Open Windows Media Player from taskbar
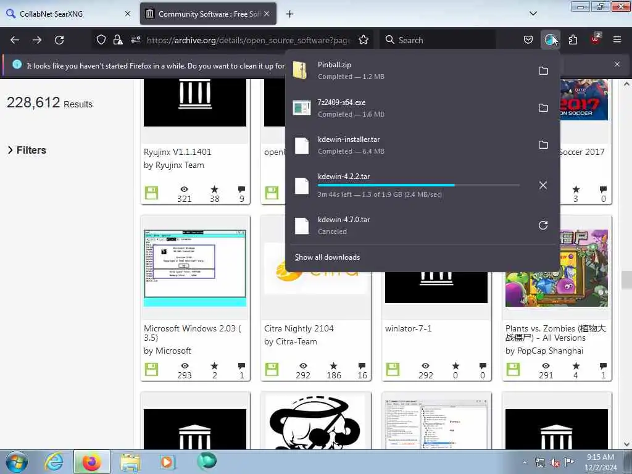This screenshot has height=474, width=632. pos(167,462)
